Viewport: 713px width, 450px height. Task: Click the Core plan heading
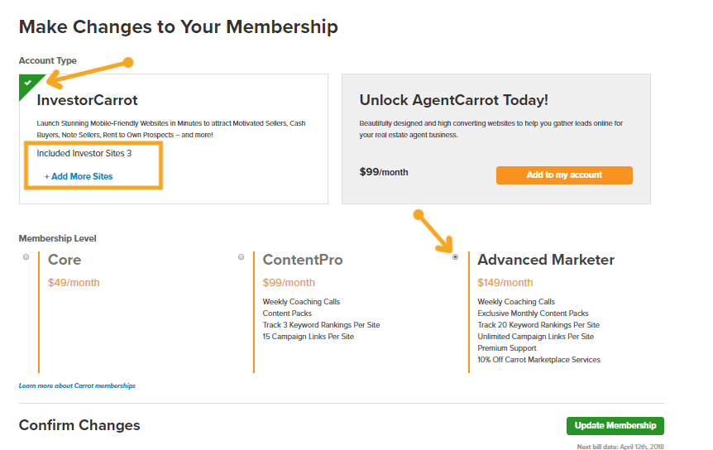tap(65, 260)
